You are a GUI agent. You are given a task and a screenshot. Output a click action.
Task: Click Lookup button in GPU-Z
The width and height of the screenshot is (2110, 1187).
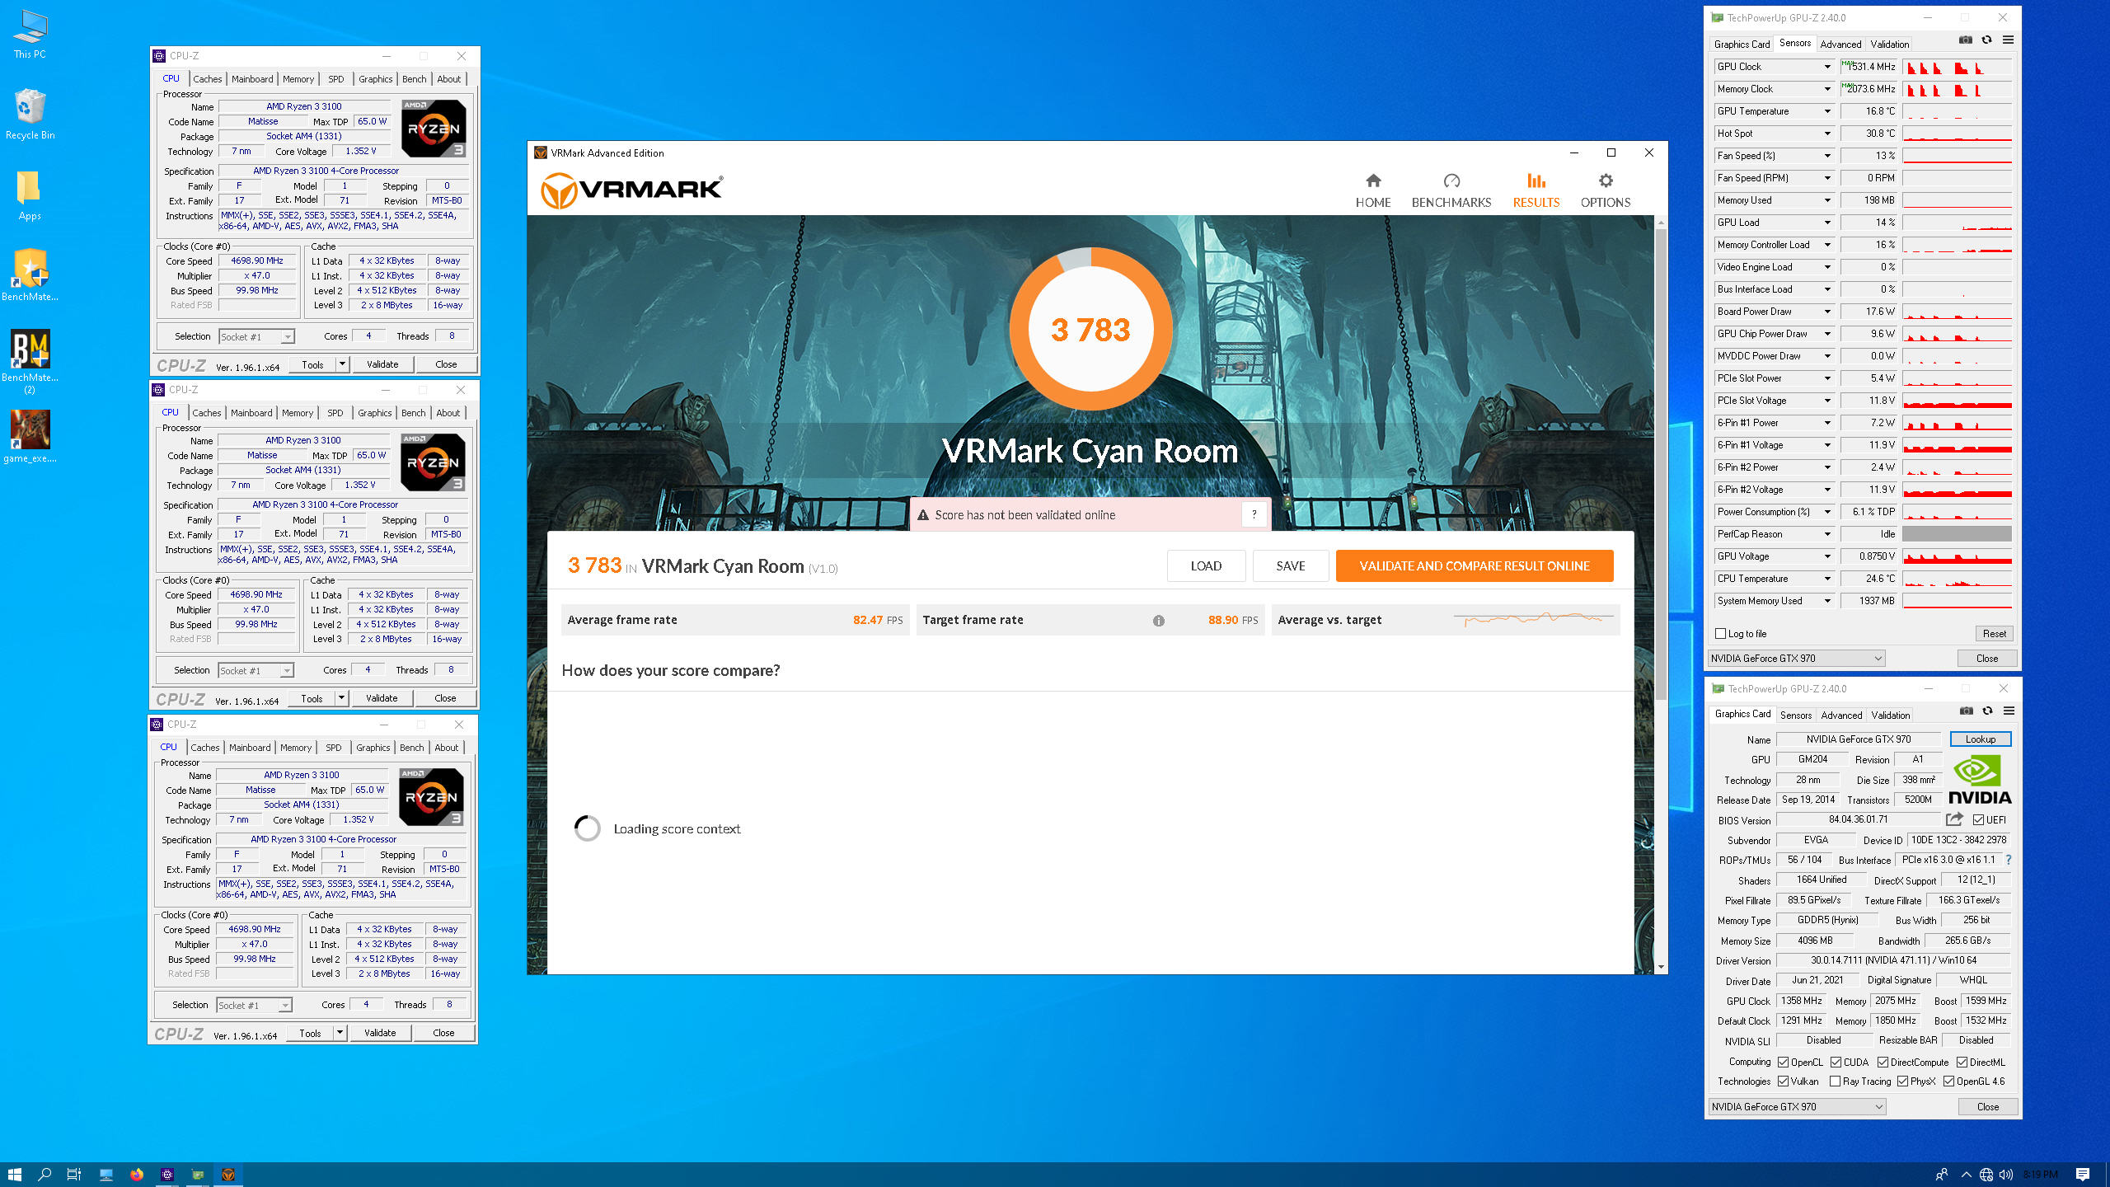(1980, 739)
